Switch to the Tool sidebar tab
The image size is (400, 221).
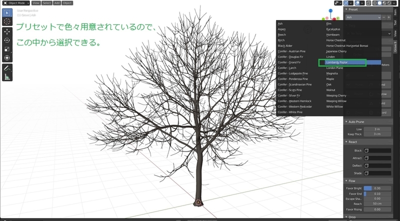tap(395, 23)
